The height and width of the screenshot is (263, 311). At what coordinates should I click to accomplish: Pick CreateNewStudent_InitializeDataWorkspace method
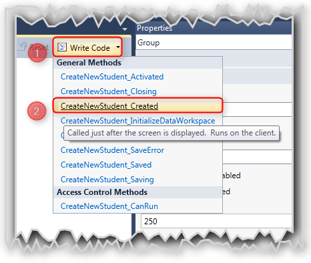coord(138,121)
